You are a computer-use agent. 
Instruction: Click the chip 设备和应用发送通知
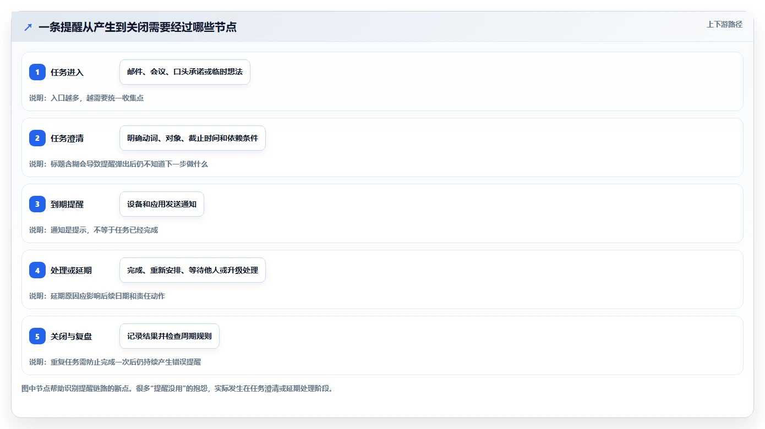pyautogui.click(x=162, y=204)
